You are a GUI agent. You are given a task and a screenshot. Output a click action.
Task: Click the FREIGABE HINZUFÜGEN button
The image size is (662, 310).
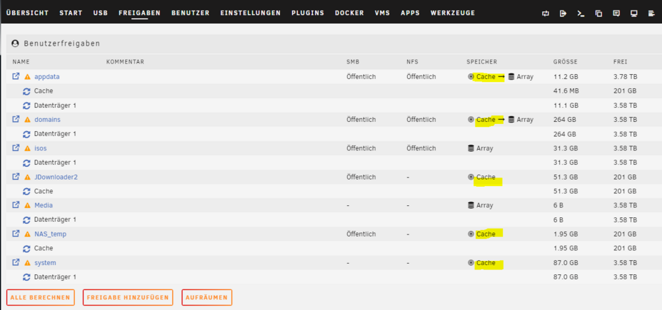(x=128, y=297)
